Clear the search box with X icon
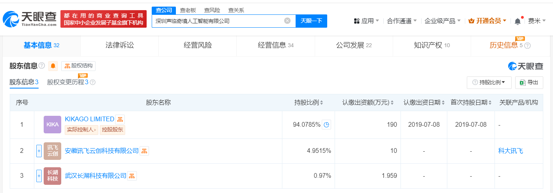Screen dimensions: 553x193 (287, 21)
